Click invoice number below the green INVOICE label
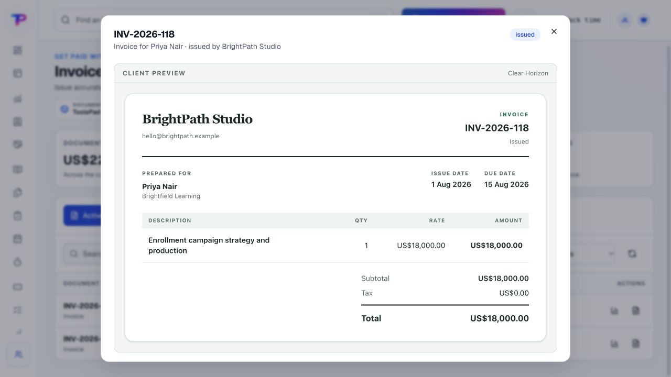Viewport: 671px width, 377px height. tap(497, 128)
